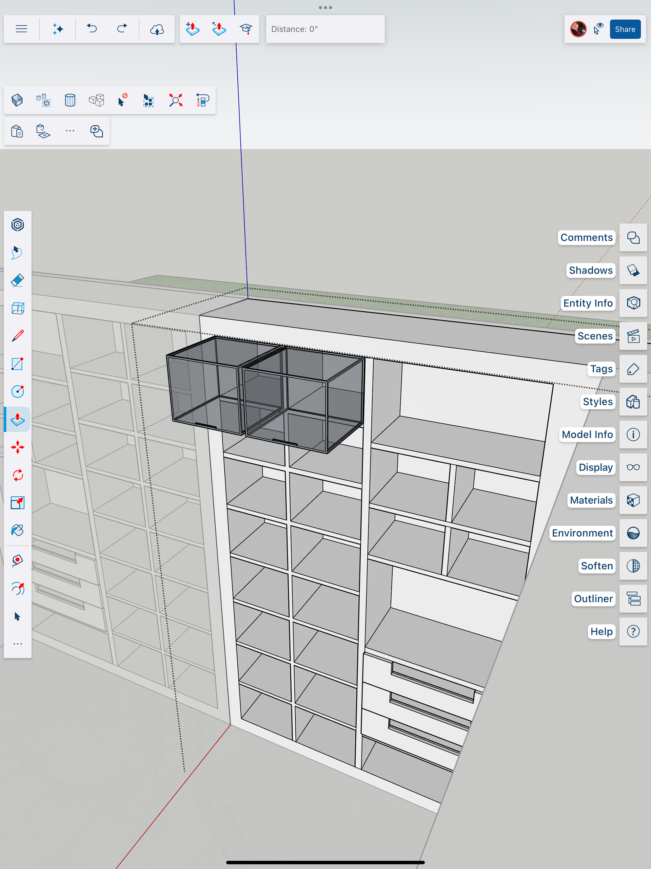Expand more tools at left toolbar bottom
Viewport: 651px width, 869px height.
(17, 644)
